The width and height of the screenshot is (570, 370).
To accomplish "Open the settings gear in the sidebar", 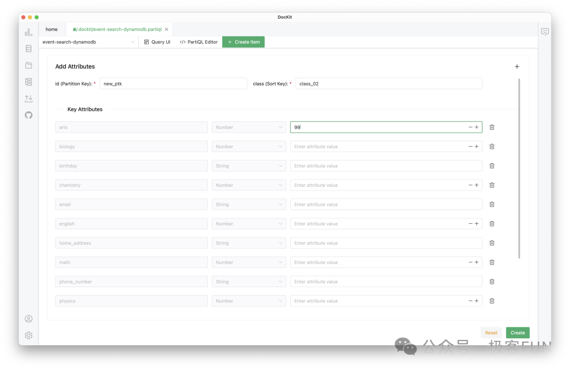I will (28, 335).
